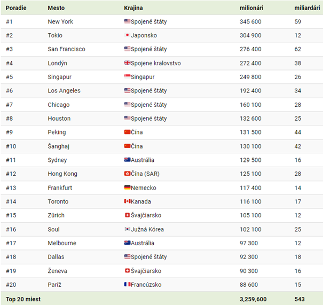The height and width of the screenshot is (305, 323).
Task: Click the China flag in the Šanghaj row
Action: [x=127, y=146]
